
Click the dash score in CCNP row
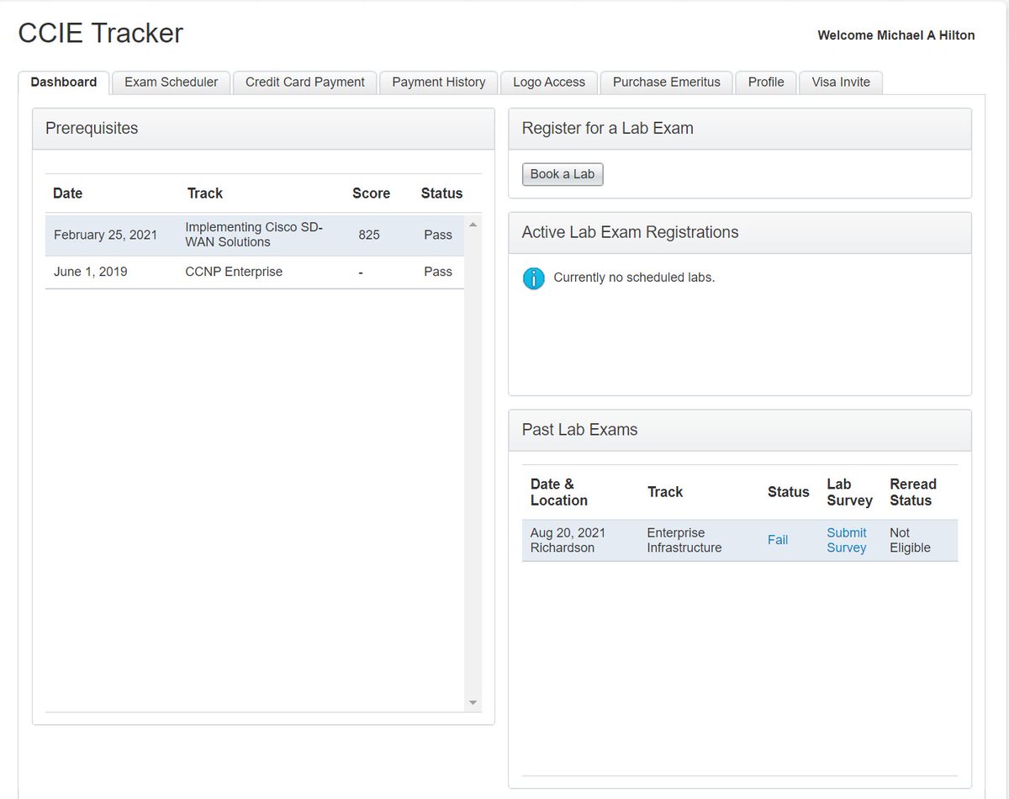(x=361, y=273)
